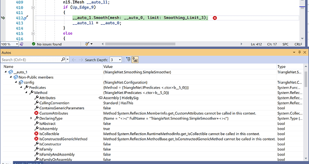Screen dimensions: 309x164
Task: Click the Ch: 17 column indicator
Action: [x=272, y=44]
